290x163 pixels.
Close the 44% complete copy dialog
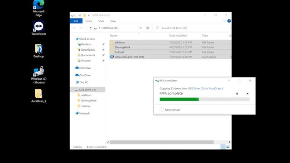[250, 81]
